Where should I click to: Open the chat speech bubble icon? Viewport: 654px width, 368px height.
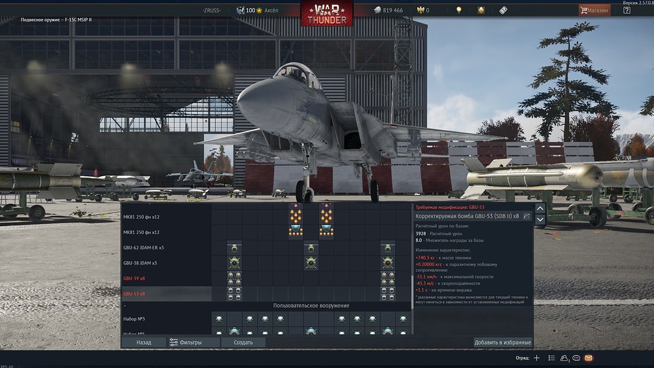[576, 358]
